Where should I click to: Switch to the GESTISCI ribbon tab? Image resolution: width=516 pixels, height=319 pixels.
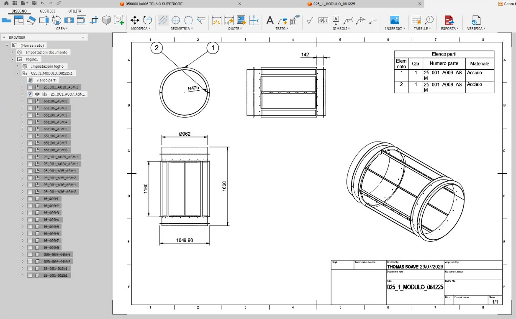47,11
